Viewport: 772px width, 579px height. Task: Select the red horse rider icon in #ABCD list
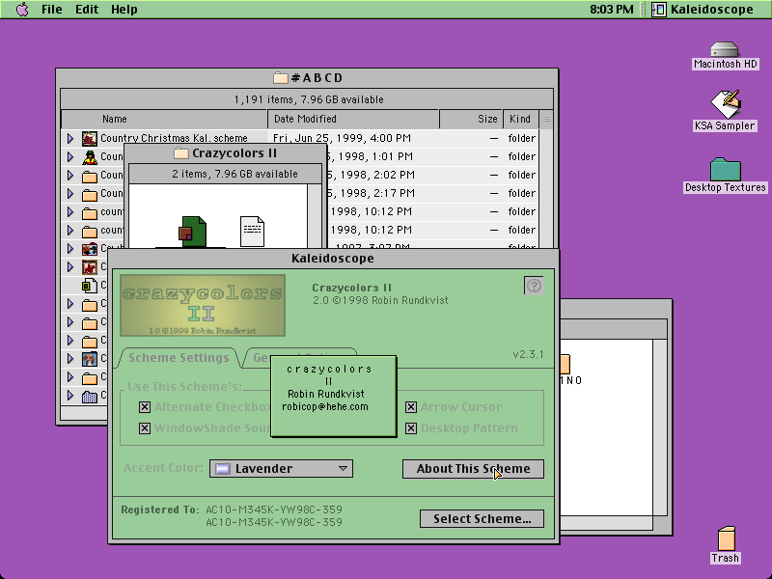click(x=89, y=267)
